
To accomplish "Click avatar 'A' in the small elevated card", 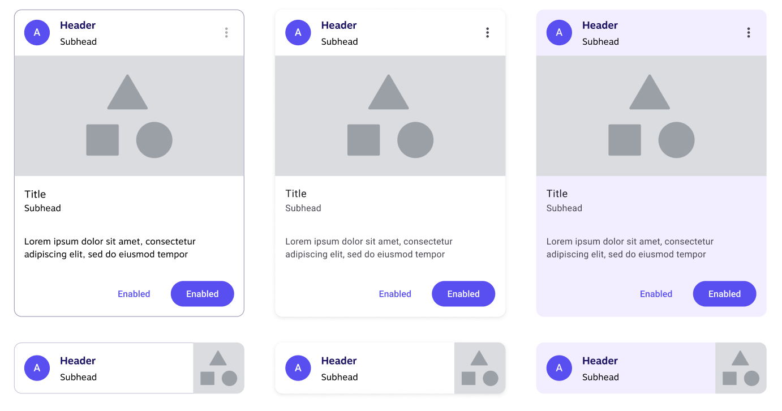I will (298, 368).
